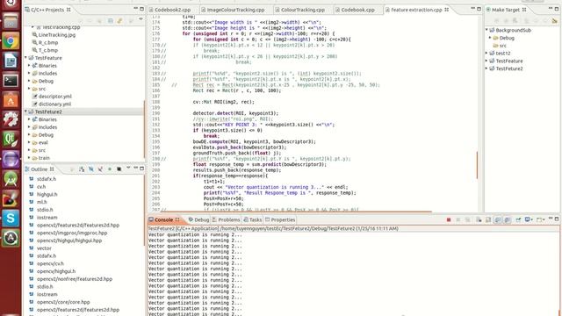Collapse BackgroundSub in the Make Target view

click(x=486, y=30)
